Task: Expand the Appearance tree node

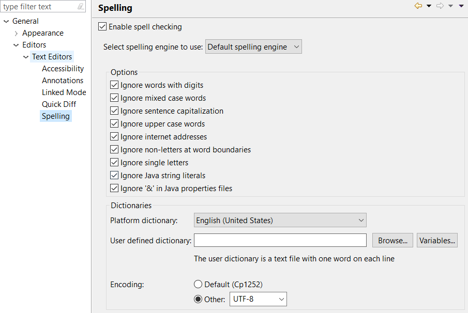Action: point(17,33)
